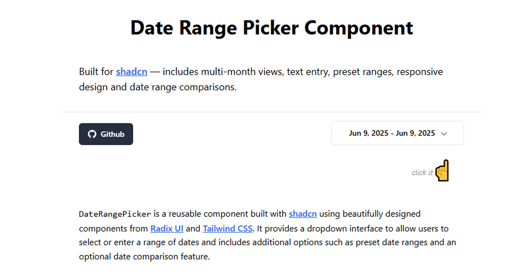Click the "click it" hint text
Image resolution: width=531 pixels, height=278 pixels.
click(422, 173)
